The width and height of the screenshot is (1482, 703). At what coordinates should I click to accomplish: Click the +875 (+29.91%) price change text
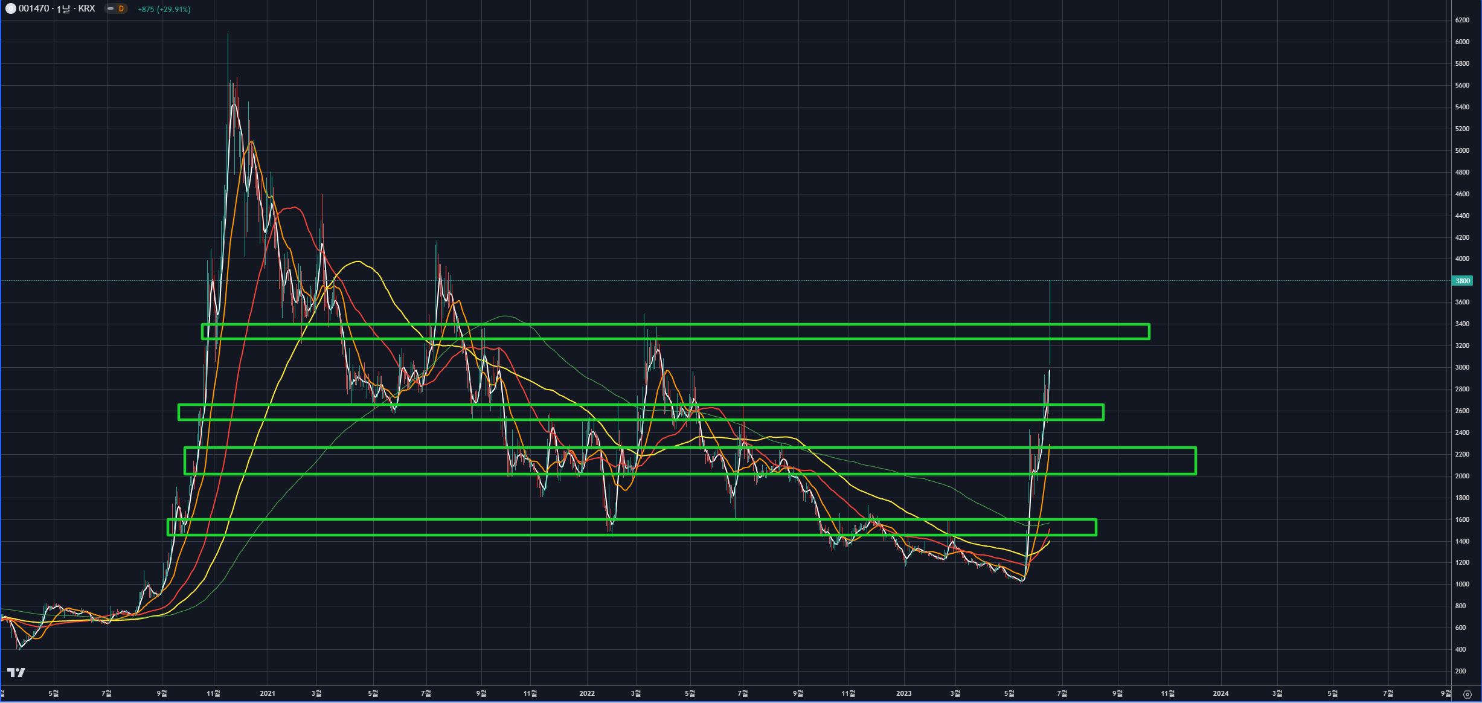[x=164, y=10]
